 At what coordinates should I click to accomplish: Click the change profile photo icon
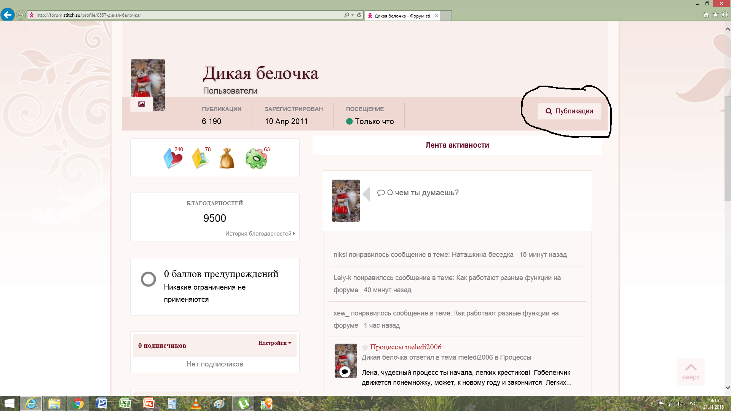pos(142,104)
